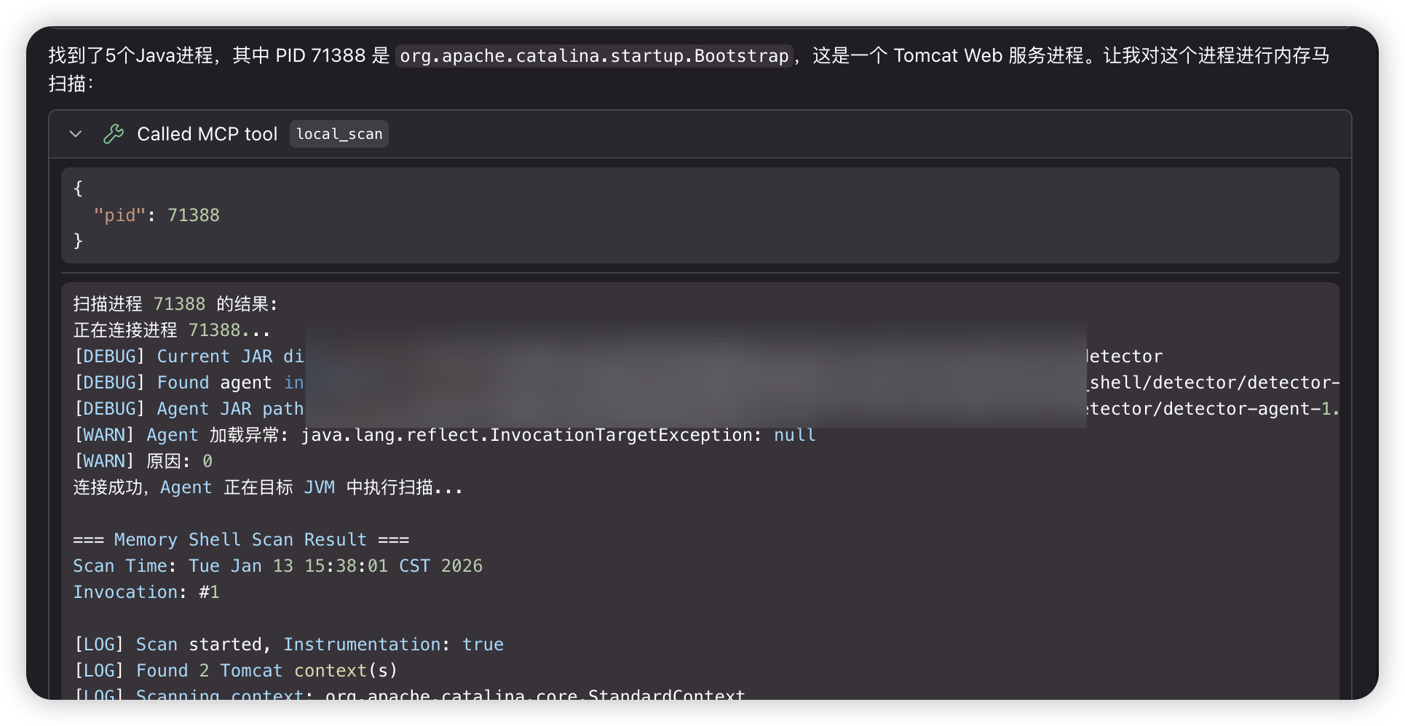The width and height of the screenshot is (1405, 726).
Task: Click the "Found 2 Tomcat context(s)" log line
Action: [x=236, y=671]
